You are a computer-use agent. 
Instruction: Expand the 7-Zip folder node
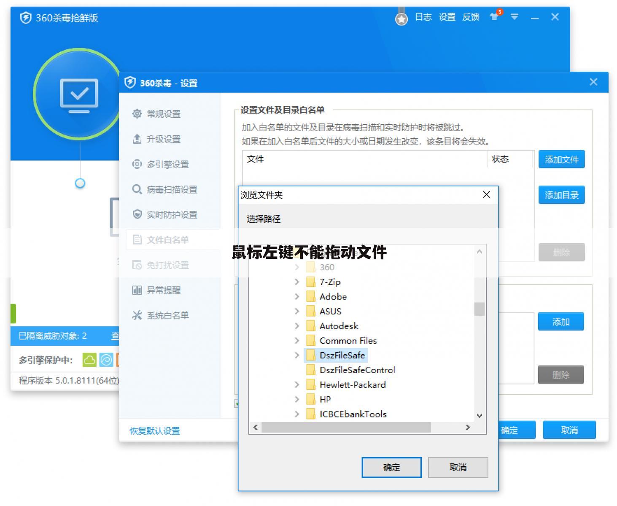point(297,282)
